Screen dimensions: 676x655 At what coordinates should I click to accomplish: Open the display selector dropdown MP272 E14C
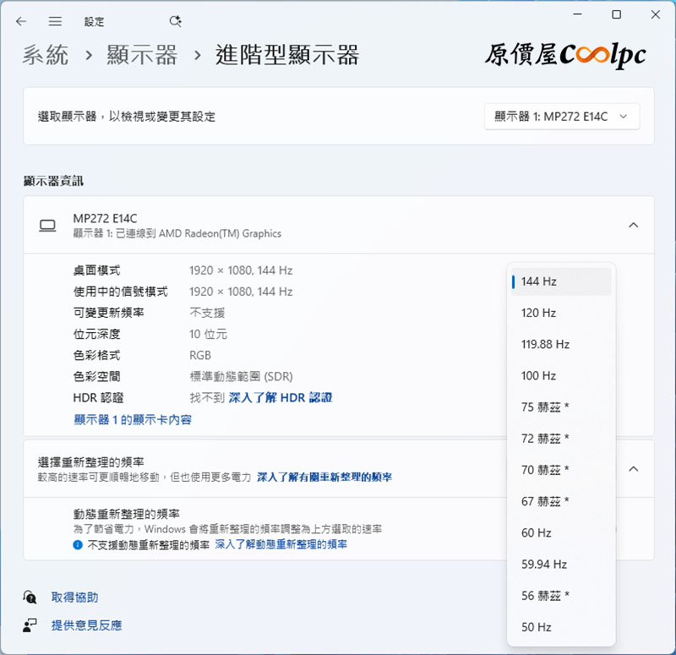point(562,117)
